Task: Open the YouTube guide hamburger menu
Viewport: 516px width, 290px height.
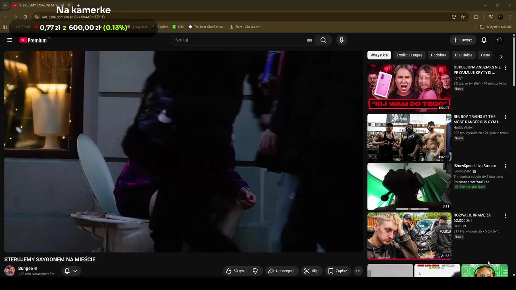Action: pyautogui.click(x=10, y=40)
